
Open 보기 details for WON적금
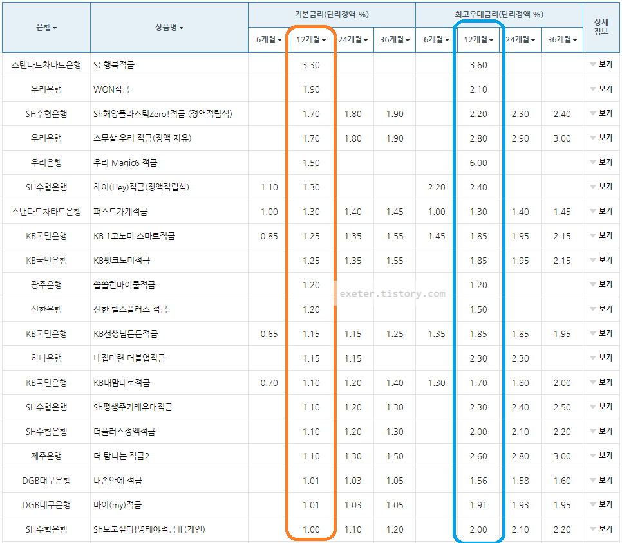coord(601,89)
